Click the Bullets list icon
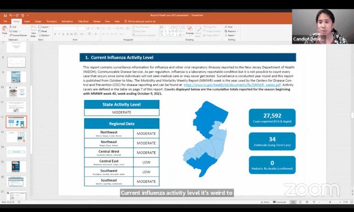Image resolution: width=354 pixels, height=212 pixels. [x=104, y=28]
